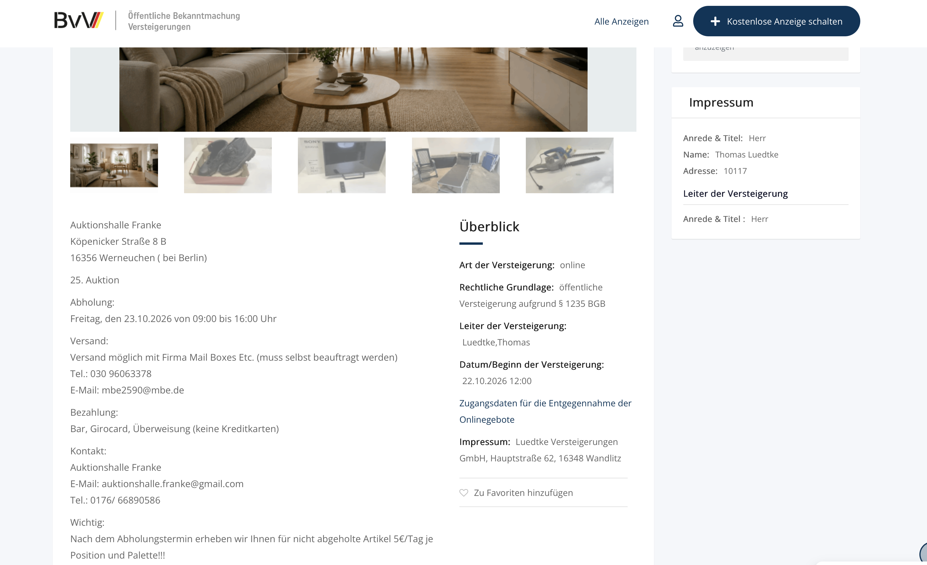927x565 pixels.
Task: Click Bar, Girocard, Überweisung payment line
Action: (x=174, y=429)
